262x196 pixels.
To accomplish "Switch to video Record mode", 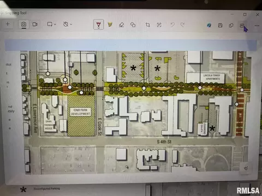I will point(35,24).
